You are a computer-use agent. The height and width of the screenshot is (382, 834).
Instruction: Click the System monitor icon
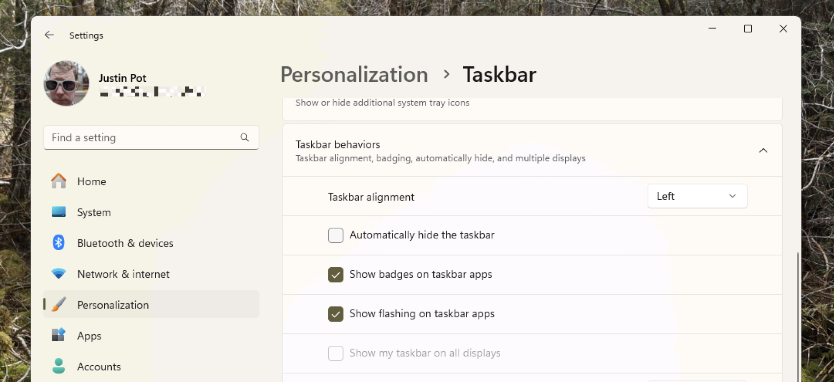[x=58, y=212]
